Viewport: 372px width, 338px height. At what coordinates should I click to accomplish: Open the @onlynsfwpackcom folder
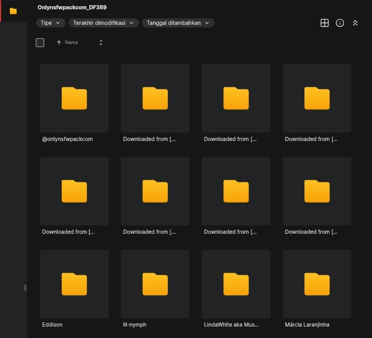tap(74, 98)
